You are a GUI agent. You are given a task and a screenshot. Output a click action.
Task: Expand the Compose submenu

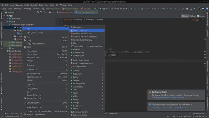87,106
